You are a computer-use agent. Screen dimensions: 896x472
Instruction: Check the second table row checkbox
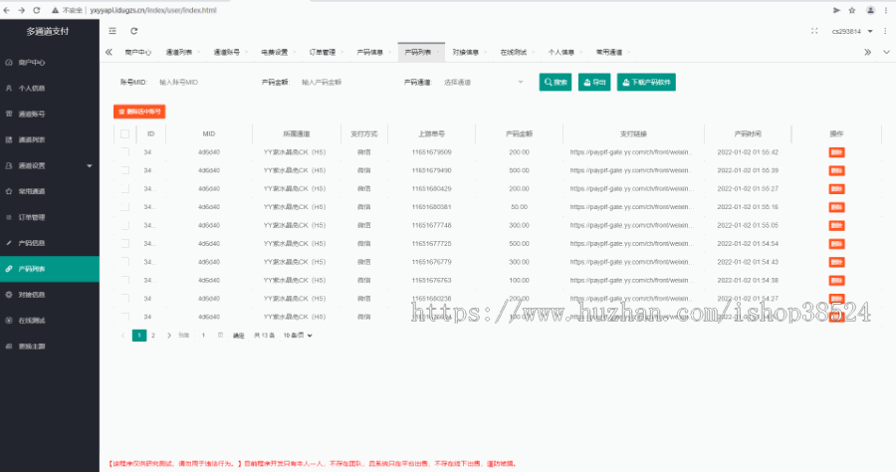click(x=125, y=170)
